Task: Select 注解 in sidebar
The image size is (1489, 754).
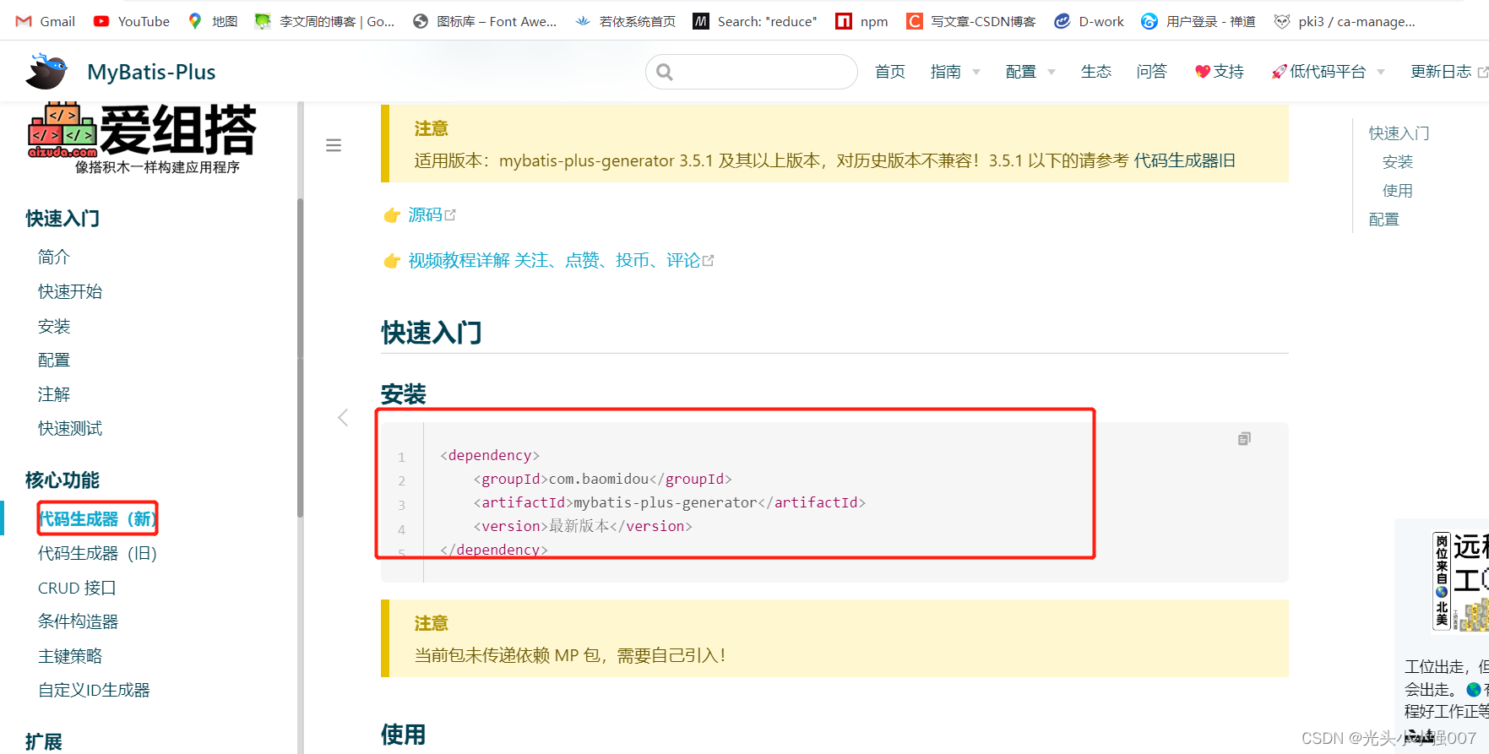Action: [x=54, y=394]
